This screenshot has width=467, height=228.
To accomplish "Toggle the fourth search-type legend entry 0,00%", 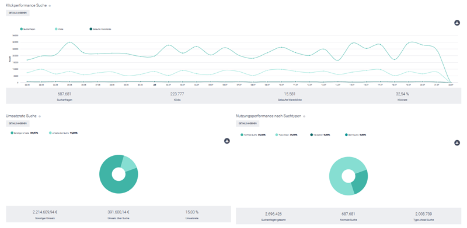I will (356, 135).
